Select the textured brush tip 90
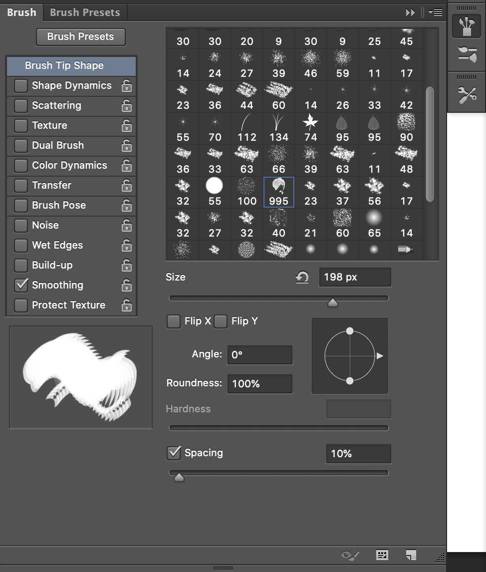Viewport: 486px width, 572px height. pos(406,128)
